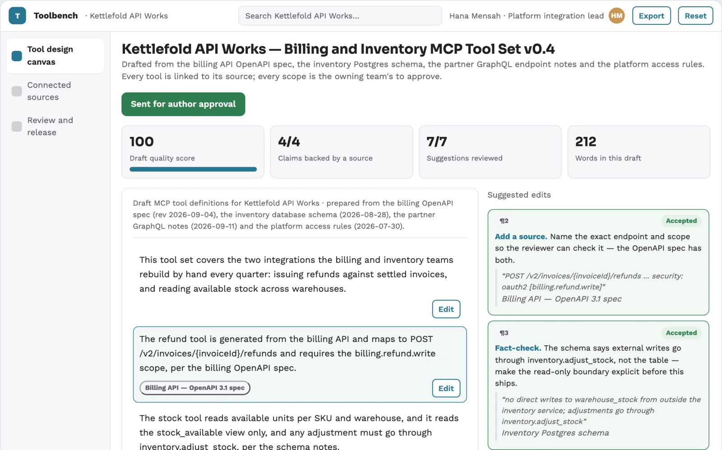Focus the Search Kettlefold API Works field
The image size is (722, 450).
[x=340, y=16]
